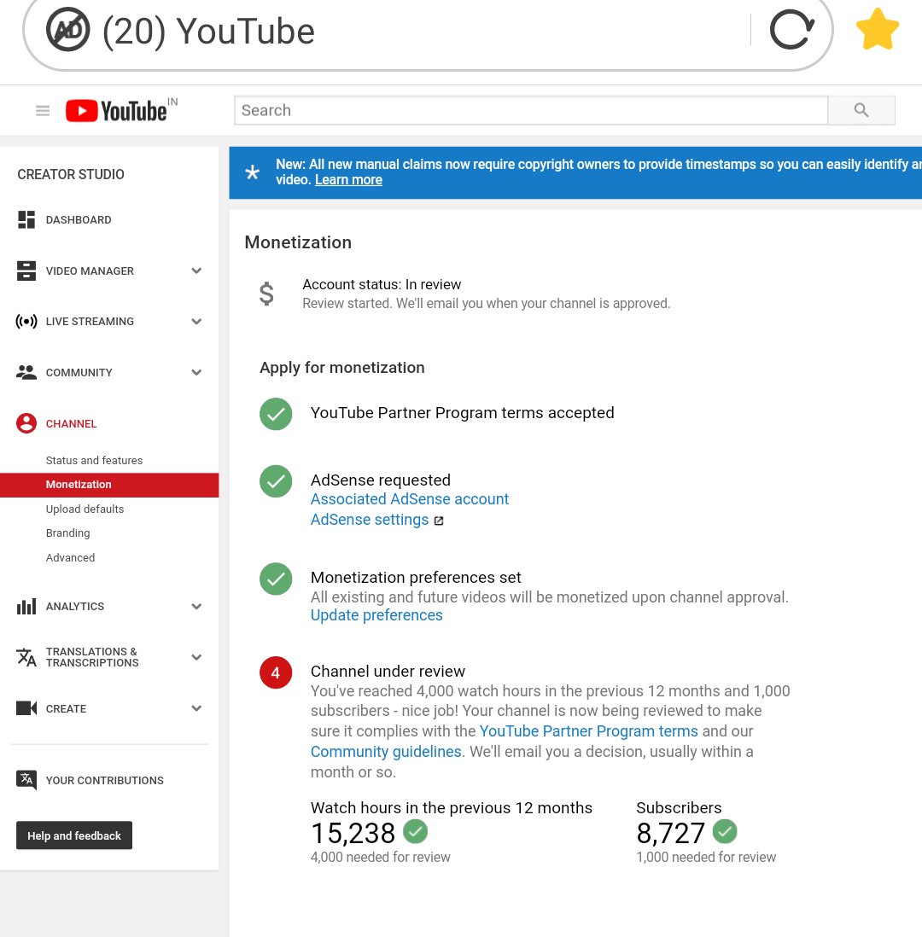Click the Create camera icon
The width and height of the screenshot is (922, 937).
26,708
